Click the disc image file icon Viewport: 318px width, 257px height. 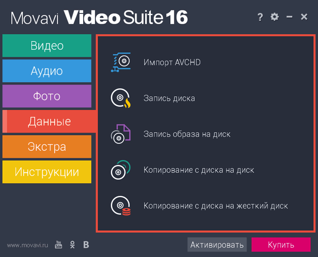pos(121,134)
